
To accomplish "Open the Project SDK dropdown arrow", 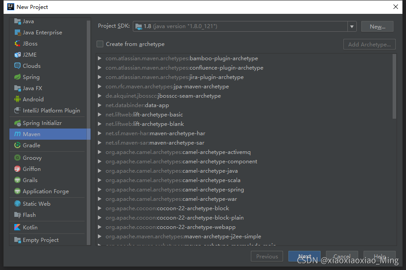I will 352,26.
